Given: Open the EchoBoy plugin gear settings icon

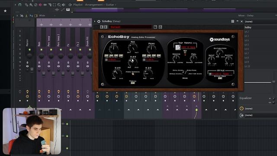Looking at the screenshot, I should click(99, 21).
